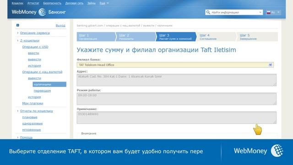The height and width of the screenshot is (165, 293).
Task: Open the Филиал банка dropdown list
Action: coord(270,65)
